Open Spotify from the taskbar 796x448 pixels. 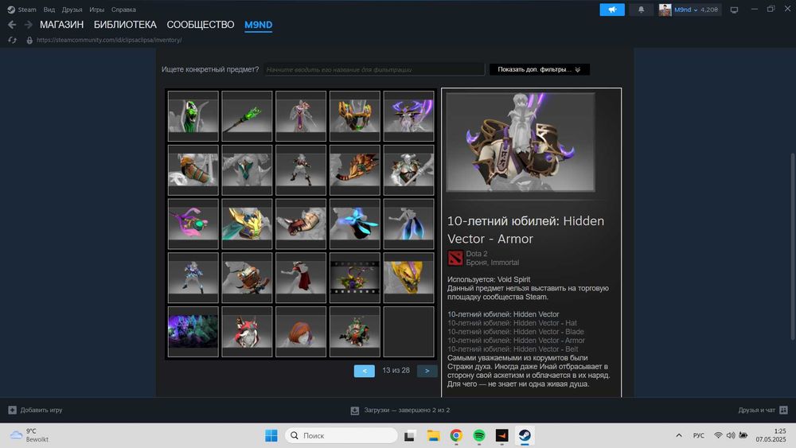tap(478, 435)
